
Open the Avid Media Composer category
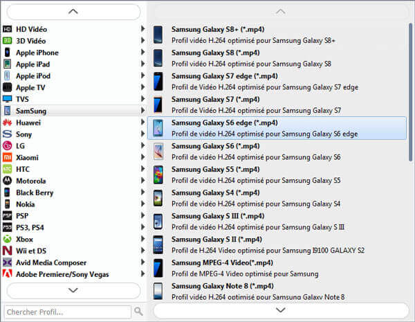click(50, 262)
